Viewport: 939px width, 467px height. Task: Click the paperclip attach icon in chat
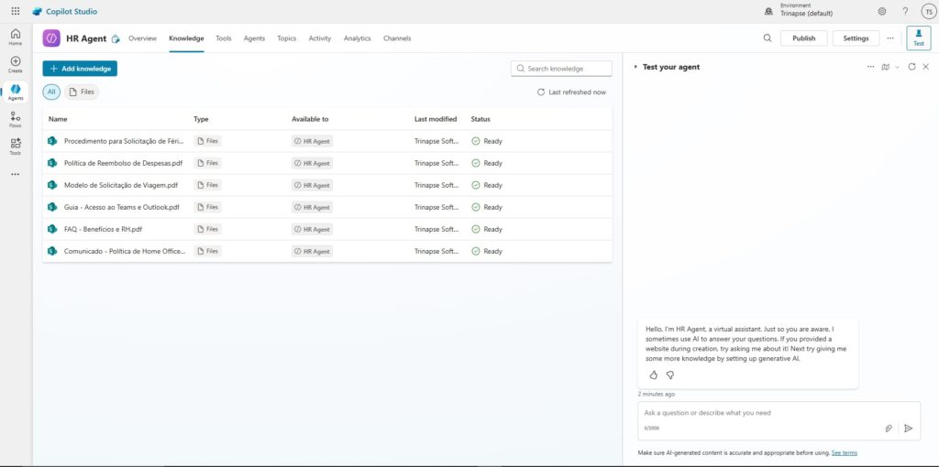[x=889, y=428]
